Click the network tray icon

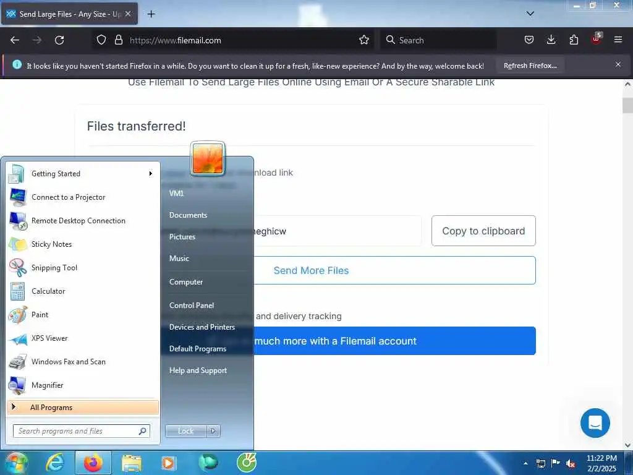point(540,464)
